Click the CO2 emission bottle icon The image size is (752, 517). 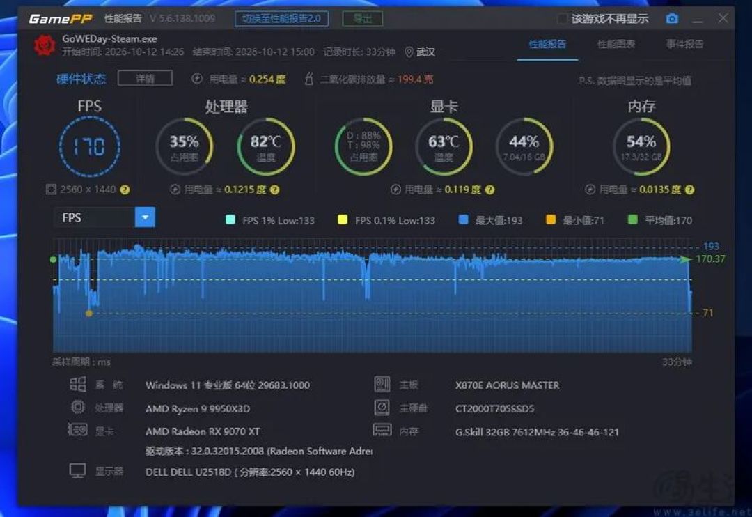coord(309,79)
